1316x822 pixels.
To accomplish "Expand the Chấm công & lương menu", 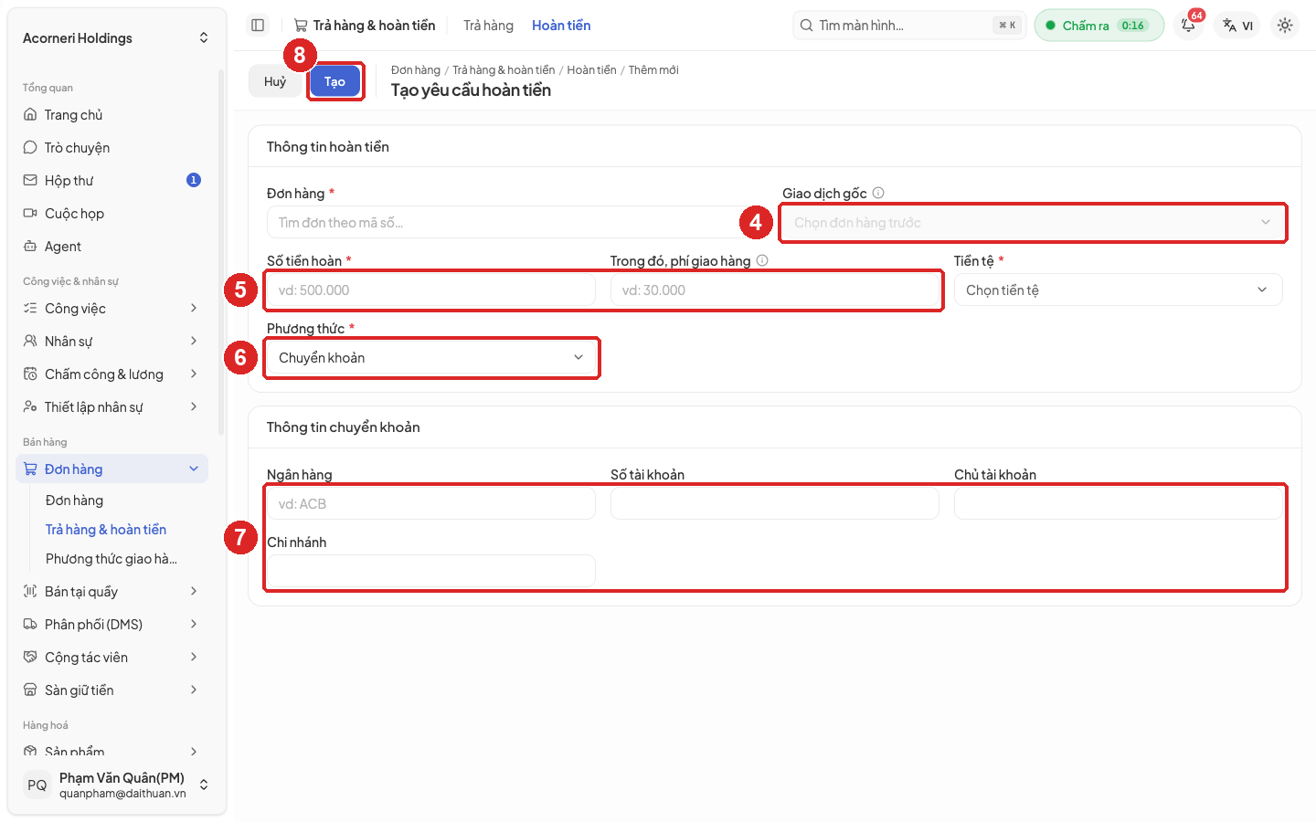I will click(112, 374).
